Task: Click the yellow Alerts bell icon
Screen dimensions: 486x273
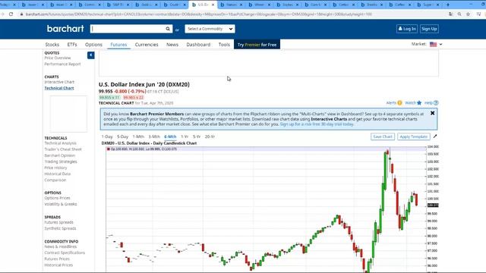Action: click(400, 103)
